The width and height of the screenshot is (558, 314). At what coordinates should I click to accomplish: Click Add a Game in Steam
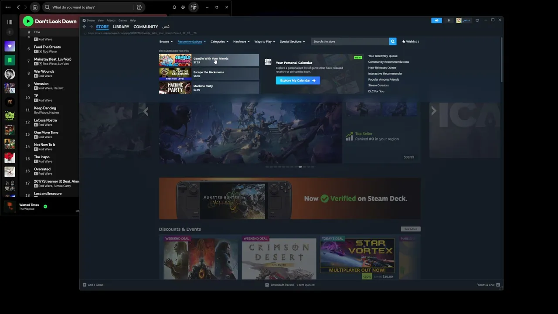pos(93,285)
